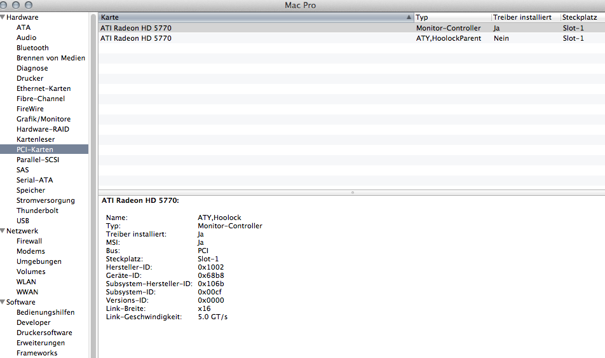Click the detail heading ATI Radeon HD 5770:
Screen dimensions: 605x358
[x=140, y=200]
